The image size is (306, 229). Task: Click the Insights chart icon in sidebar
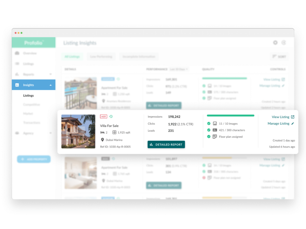click(x=17, y=85)
